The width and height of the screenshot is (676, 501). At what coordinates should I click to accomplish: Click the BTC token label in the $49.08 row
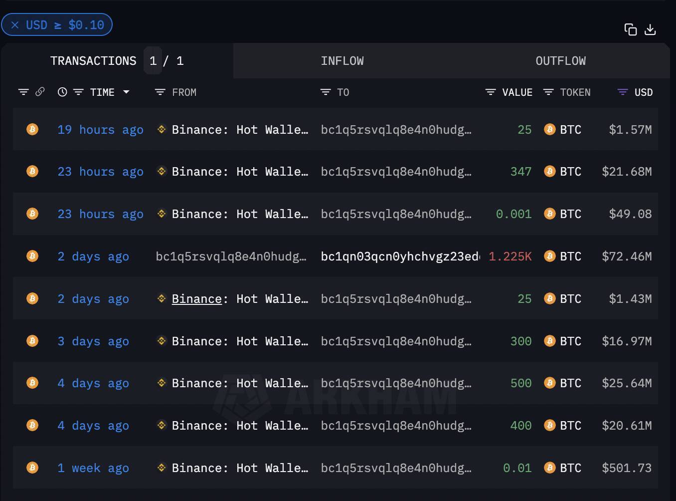click(571, 214)
